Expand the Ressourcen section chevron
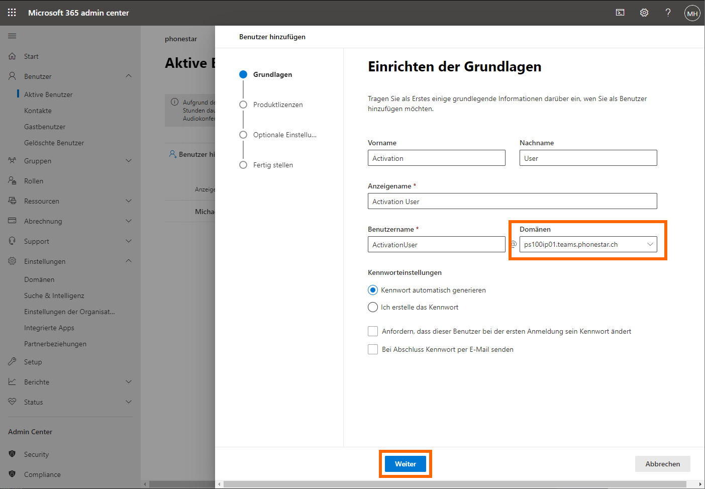This screenshot has width=705, height=489. 129,201
